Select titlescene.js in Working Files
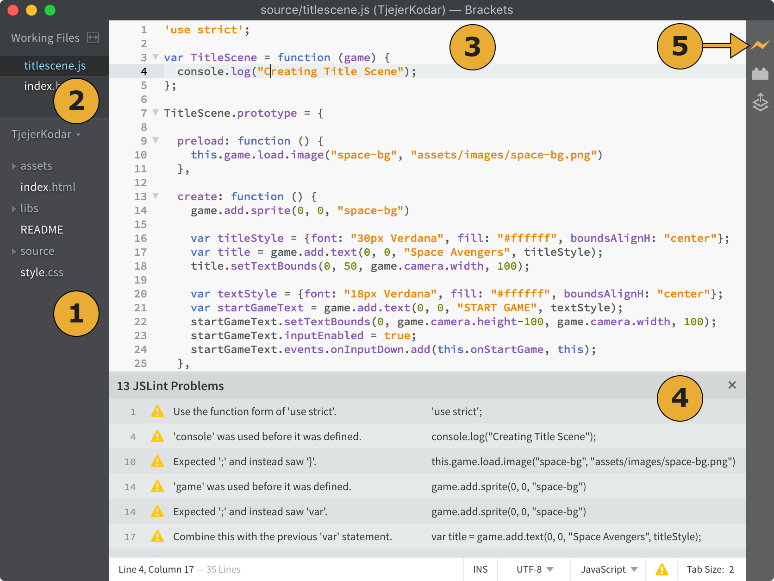This screenshot has width=774, height=581. pos(55,66)
